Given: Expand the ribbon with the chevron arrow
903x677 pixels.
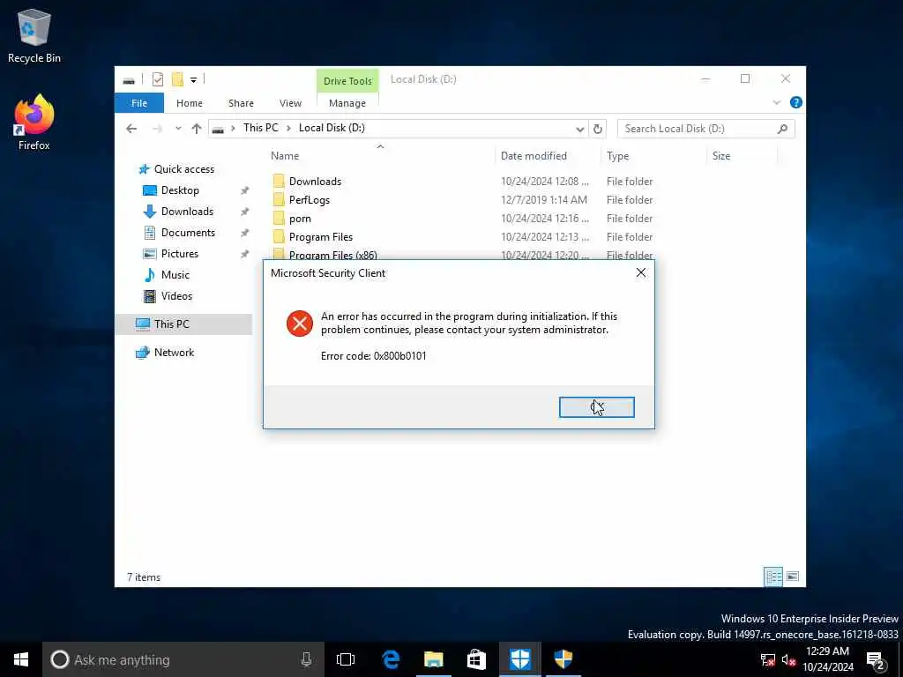Looking at the screenshot, I should point(776,102).
